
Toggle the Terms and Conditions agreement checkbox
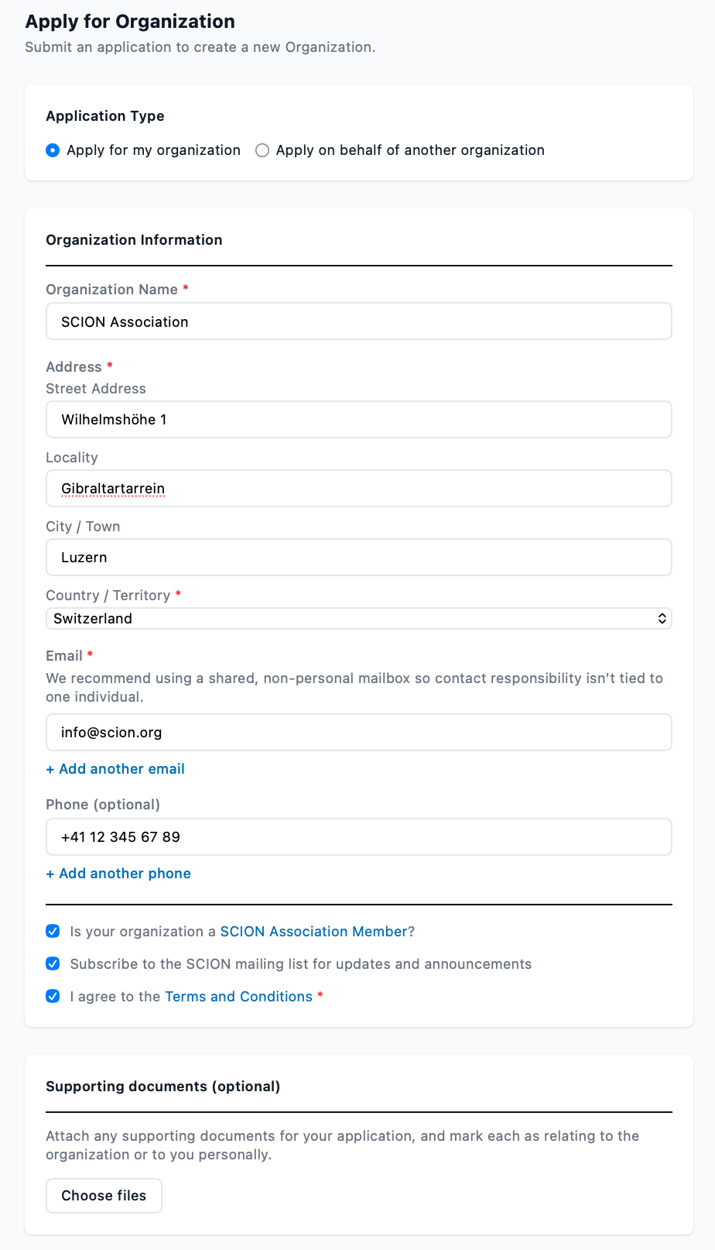pyautogui.click(x=53, y=996)
